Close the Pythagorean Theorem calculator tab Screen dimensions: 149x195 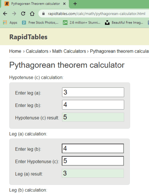pos(64,4)
